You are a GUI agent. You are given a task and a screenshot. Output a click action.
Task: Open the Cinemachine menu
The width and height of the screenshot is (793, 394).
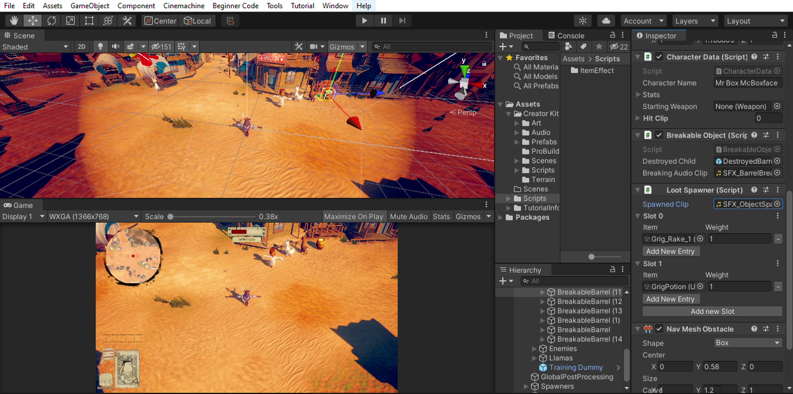coord(184,6)
